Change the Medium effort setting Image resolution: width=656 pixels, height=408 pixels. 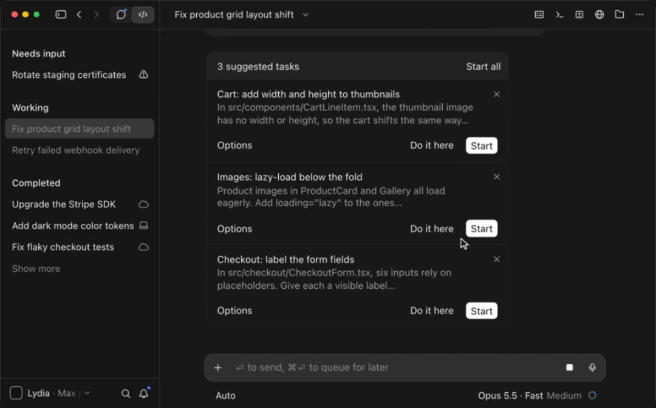[564, 396]
